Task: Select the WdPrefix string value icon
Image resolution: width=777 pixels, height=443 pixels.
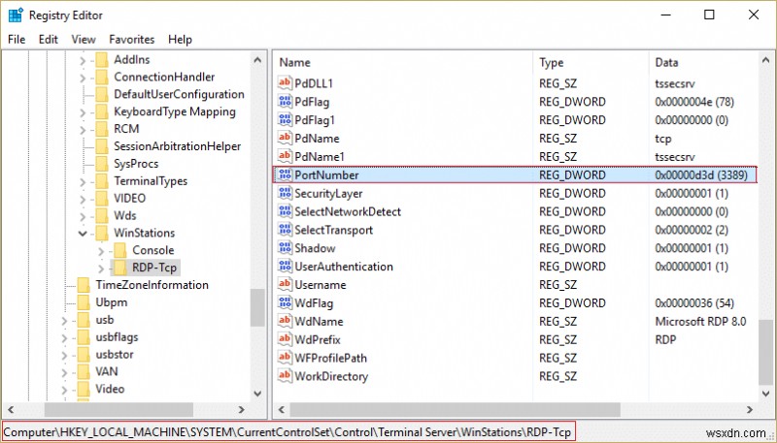Action: coord(285,339)
